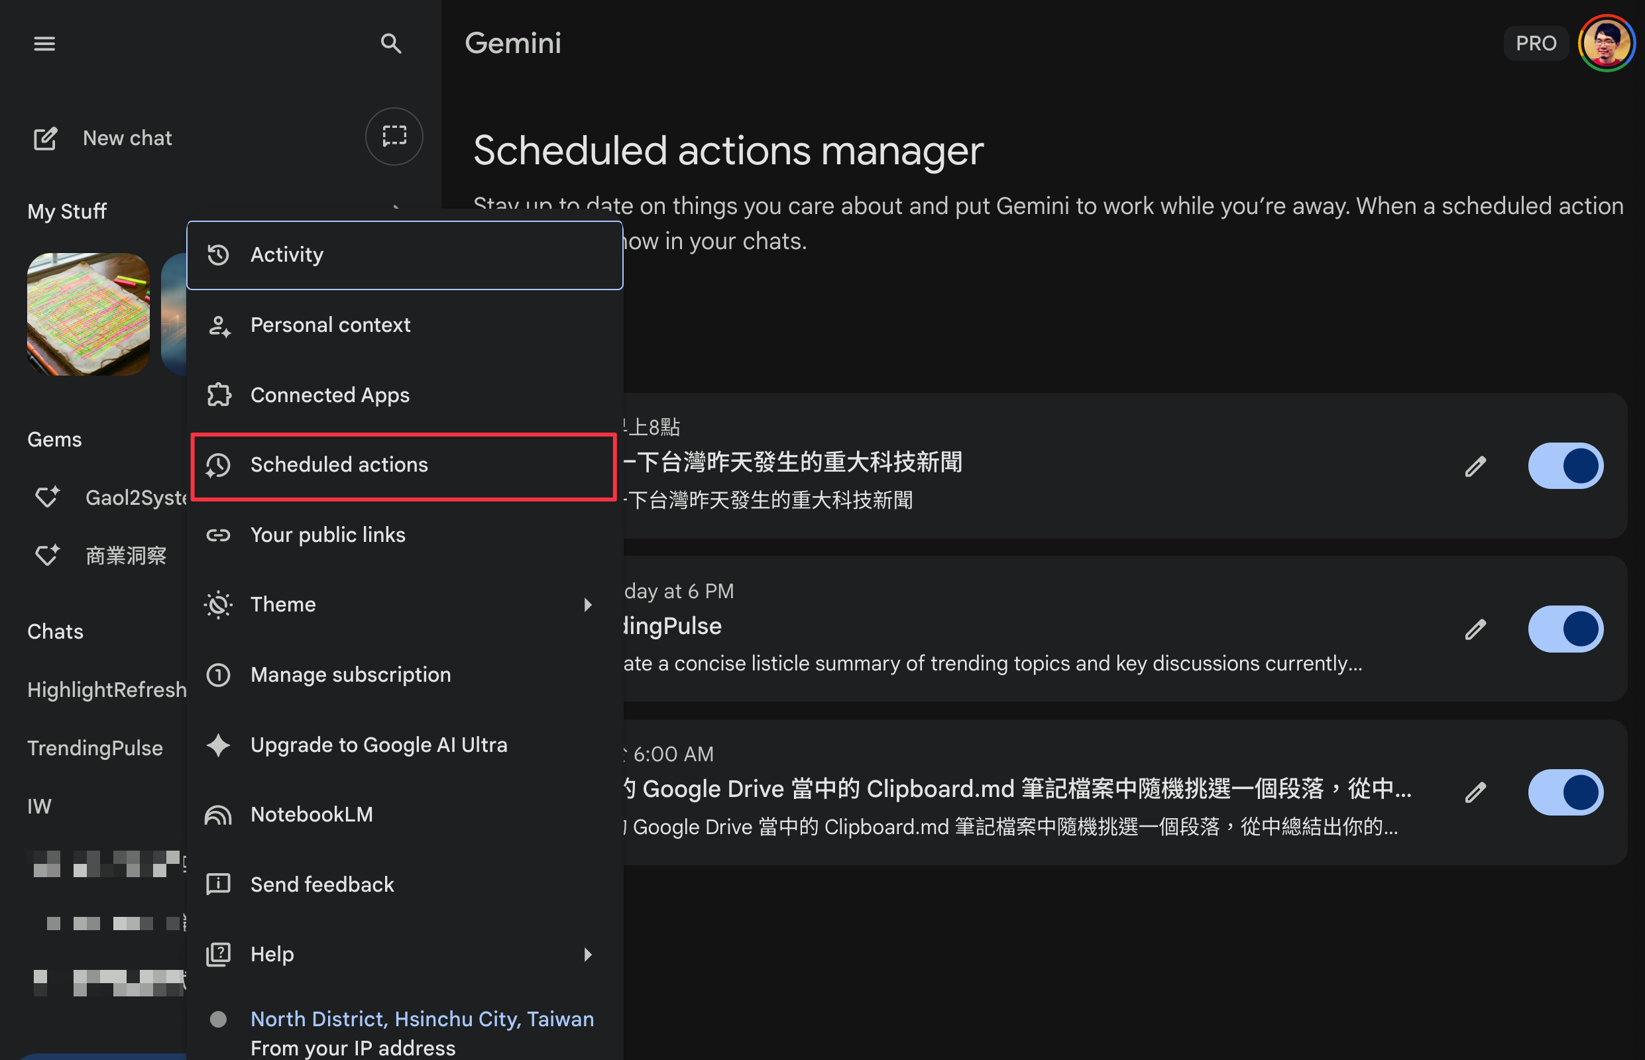Open Connected Apps menu item
The image size is (1645, 1060).
point(330,395)
